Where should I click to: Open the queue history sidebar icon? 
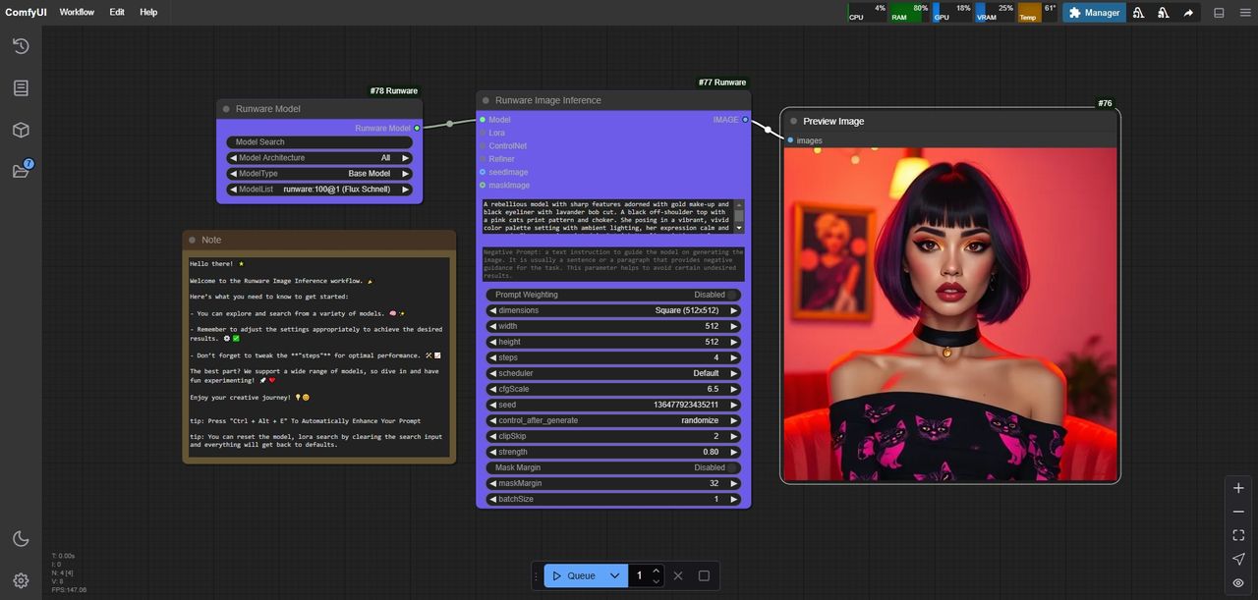21,46
